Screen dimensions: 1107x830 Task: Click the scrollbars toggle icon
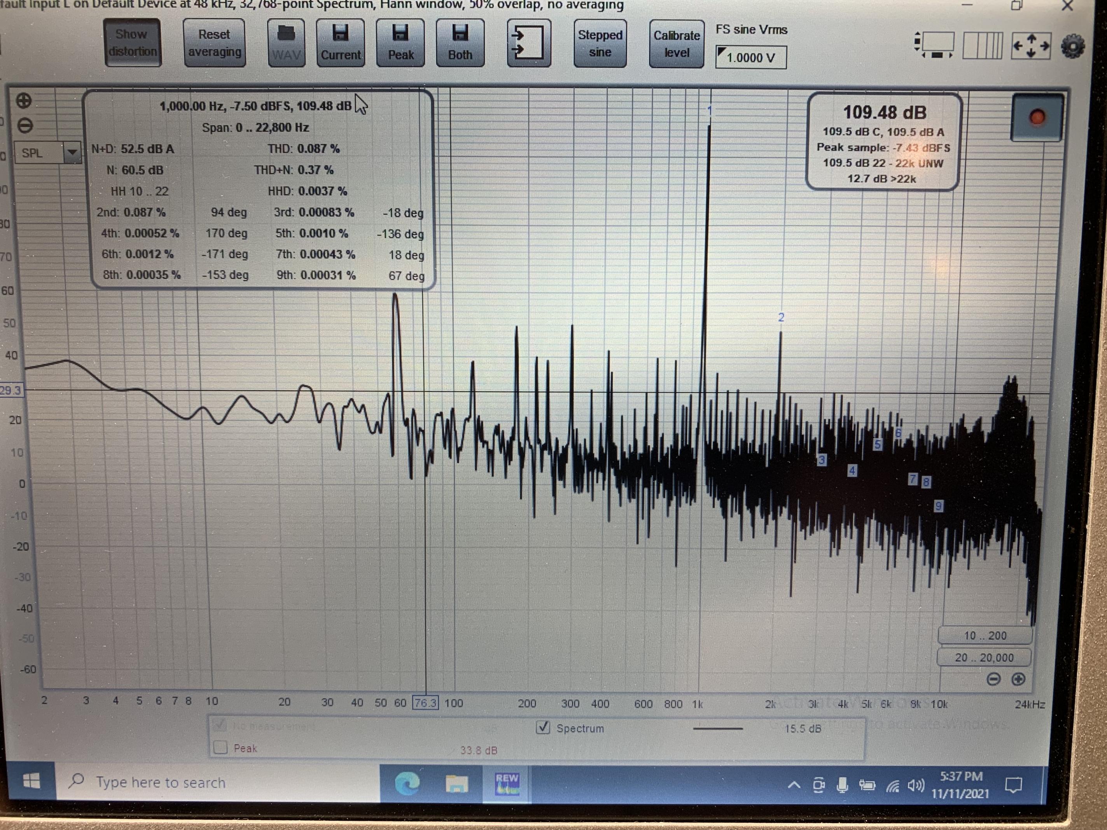click(x=934, y=45)
